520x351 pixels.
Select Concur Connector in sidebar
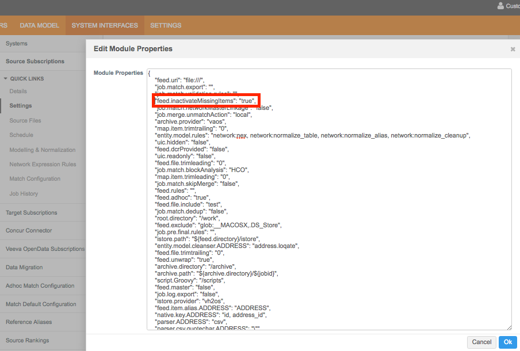[30, 231]
